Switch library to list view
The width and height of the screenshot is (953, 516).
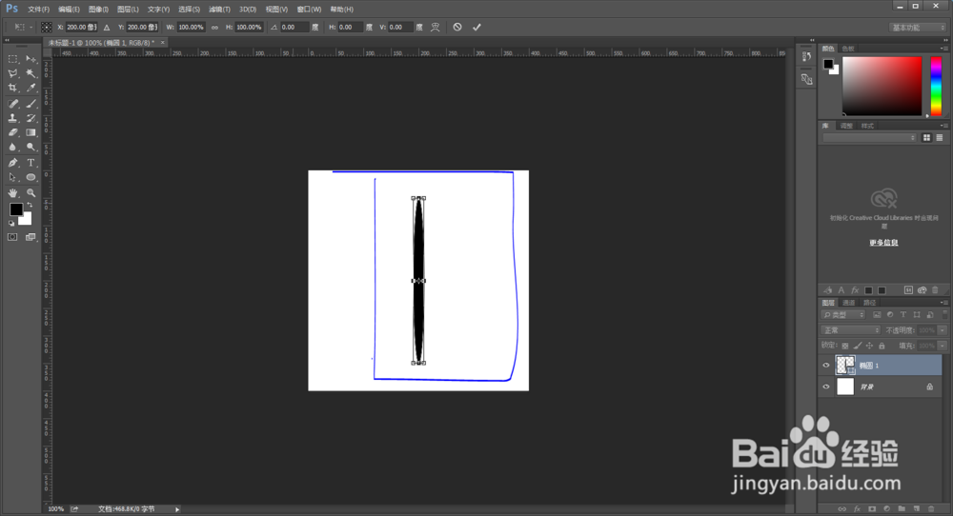[940, 138]
